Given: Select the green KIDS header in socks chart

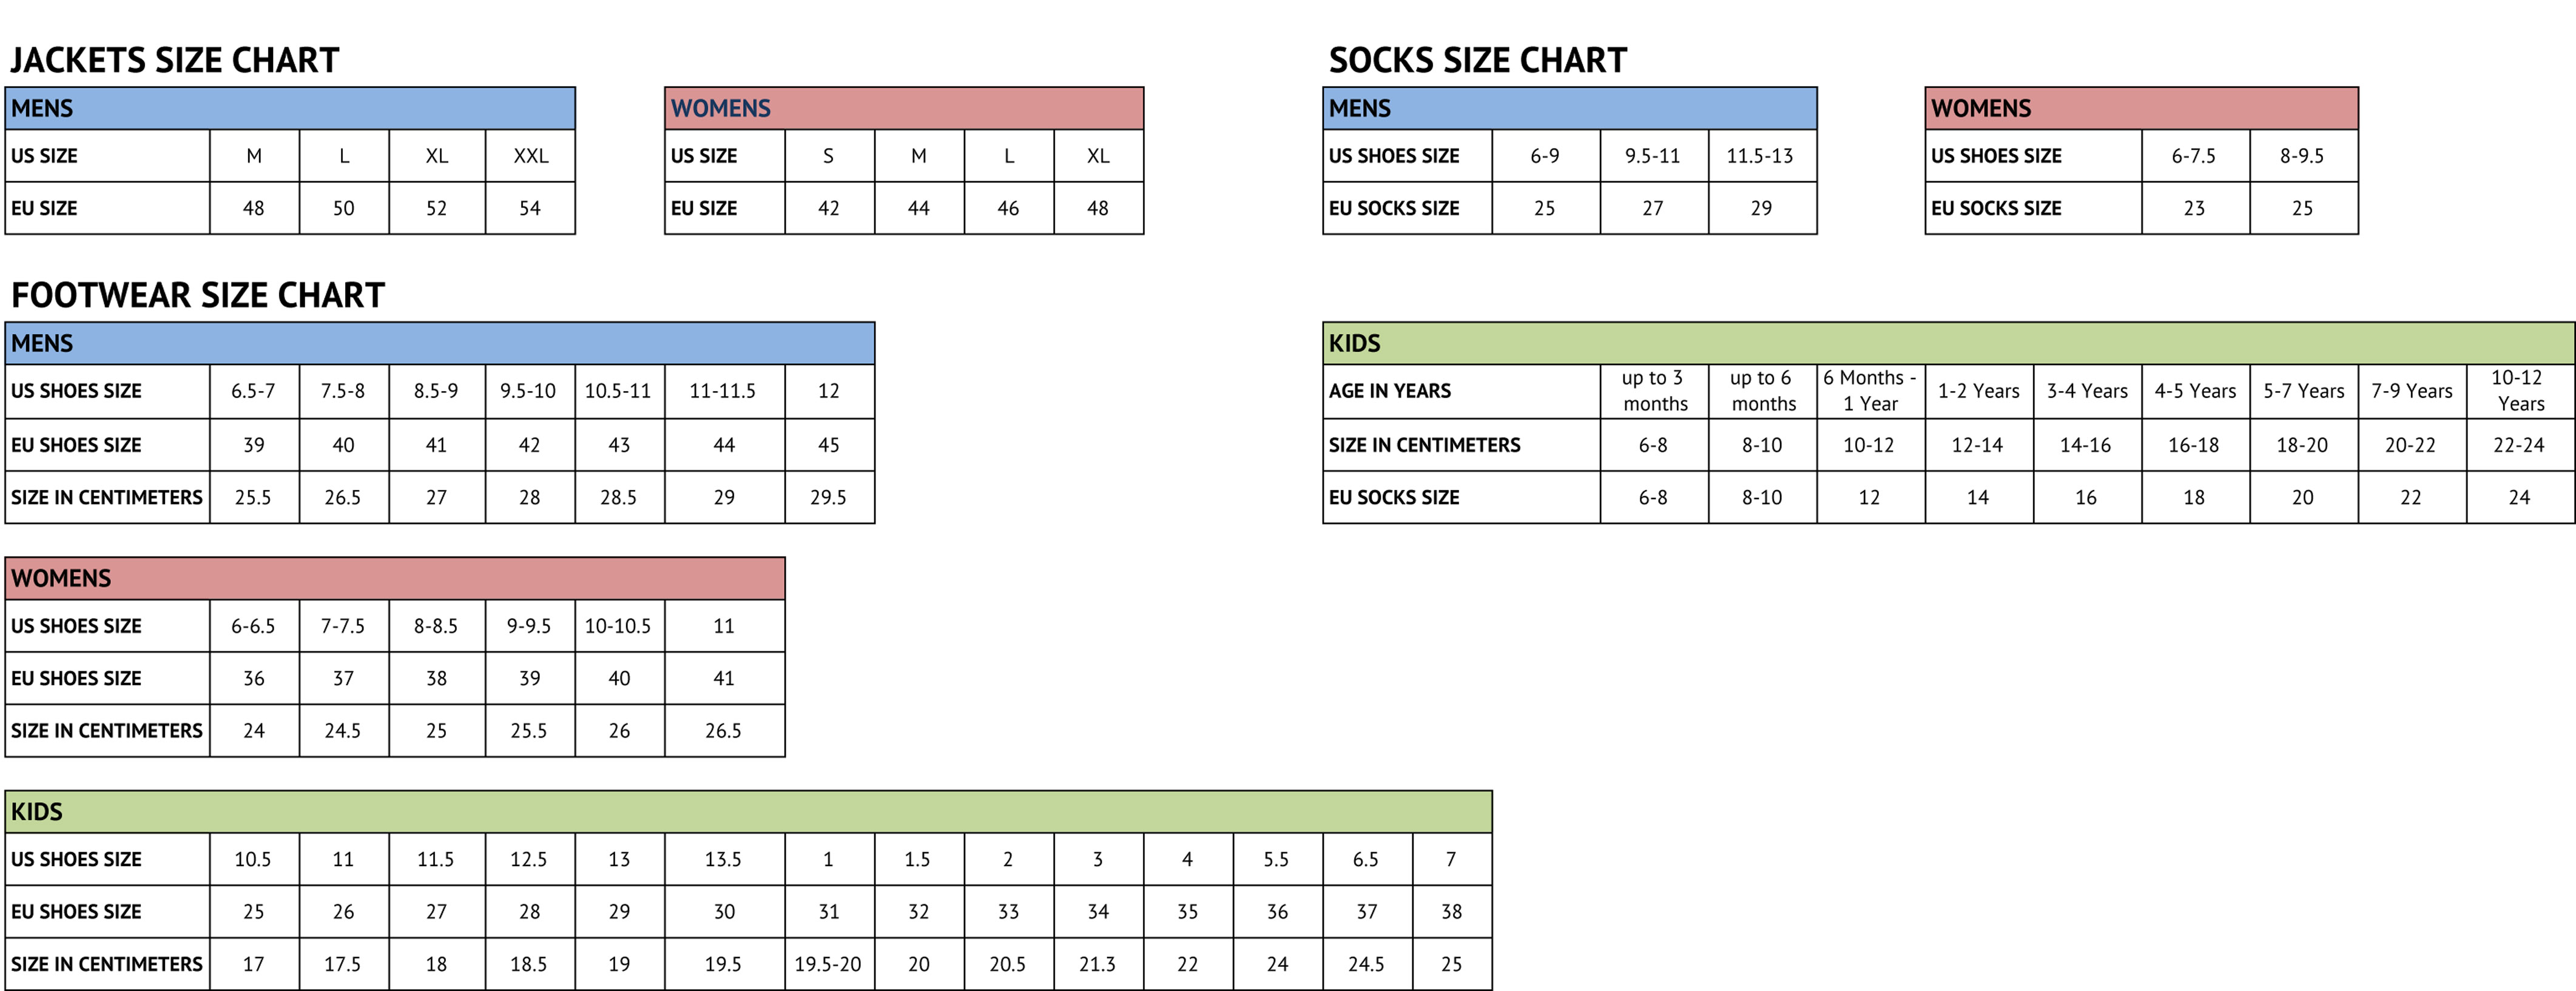Looking at the screenshot, I should point(1948,343).
